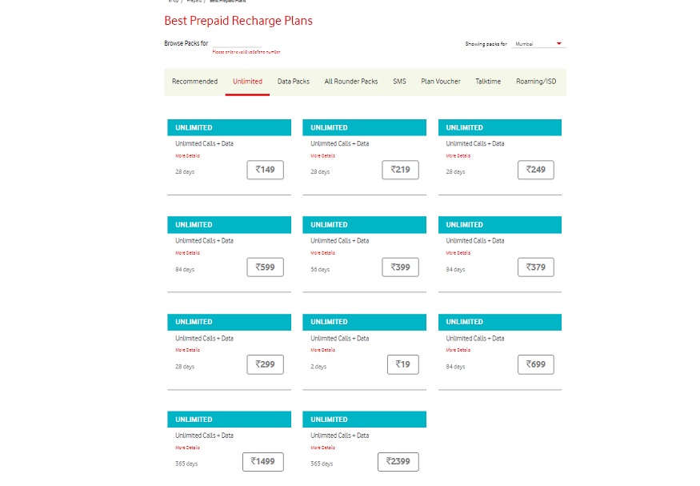Switch to the Recommended tab
Screen dimensions: 700x486
194,82
